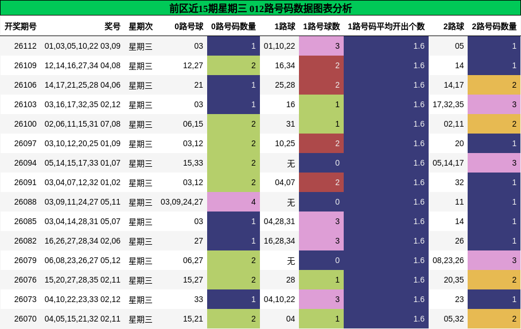Click issue number 26091
The width and height of the screenshot is (521, 329).
(x=25, y=183)
